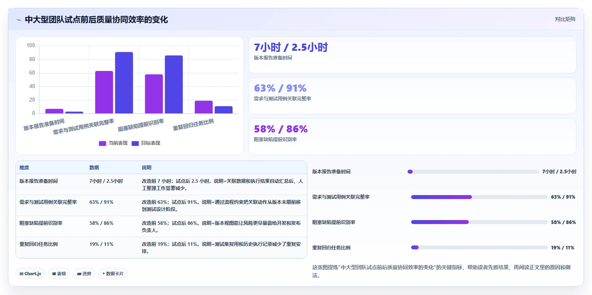The width and height of the screenshot is (592, 295).
Task: Select the 58% / 86% data card value
Action: [281, 129]
